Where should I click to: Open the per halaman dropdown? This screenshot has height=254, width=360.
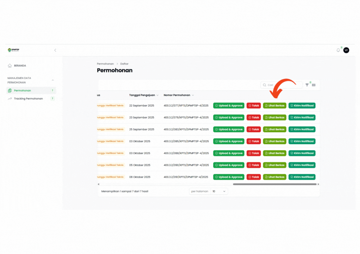pos(219,191)
